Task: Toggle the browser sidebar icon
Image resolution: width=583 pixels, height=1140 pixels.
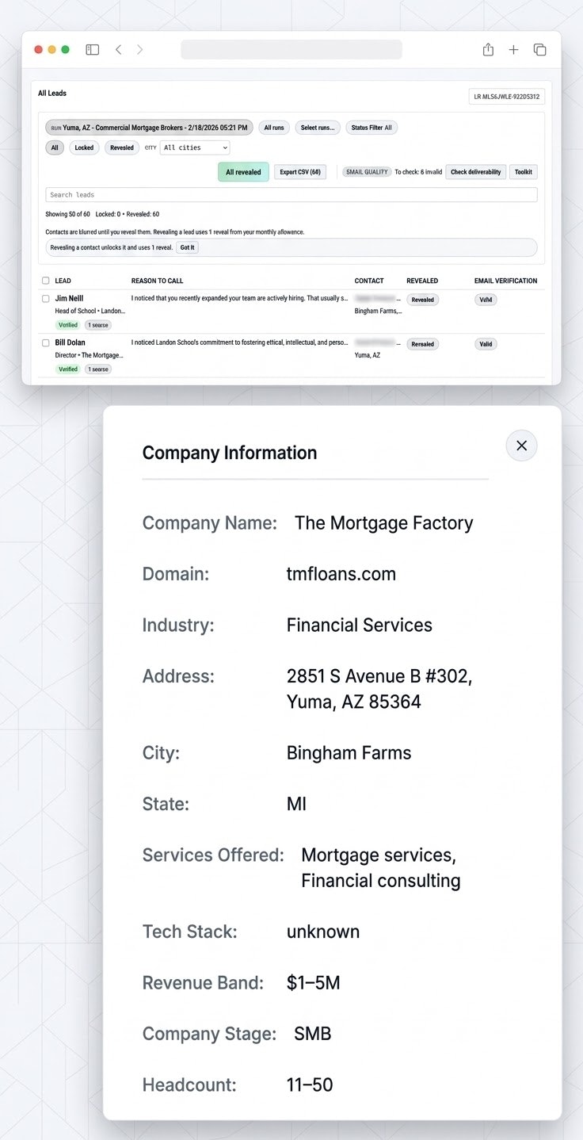Action: 92,49
